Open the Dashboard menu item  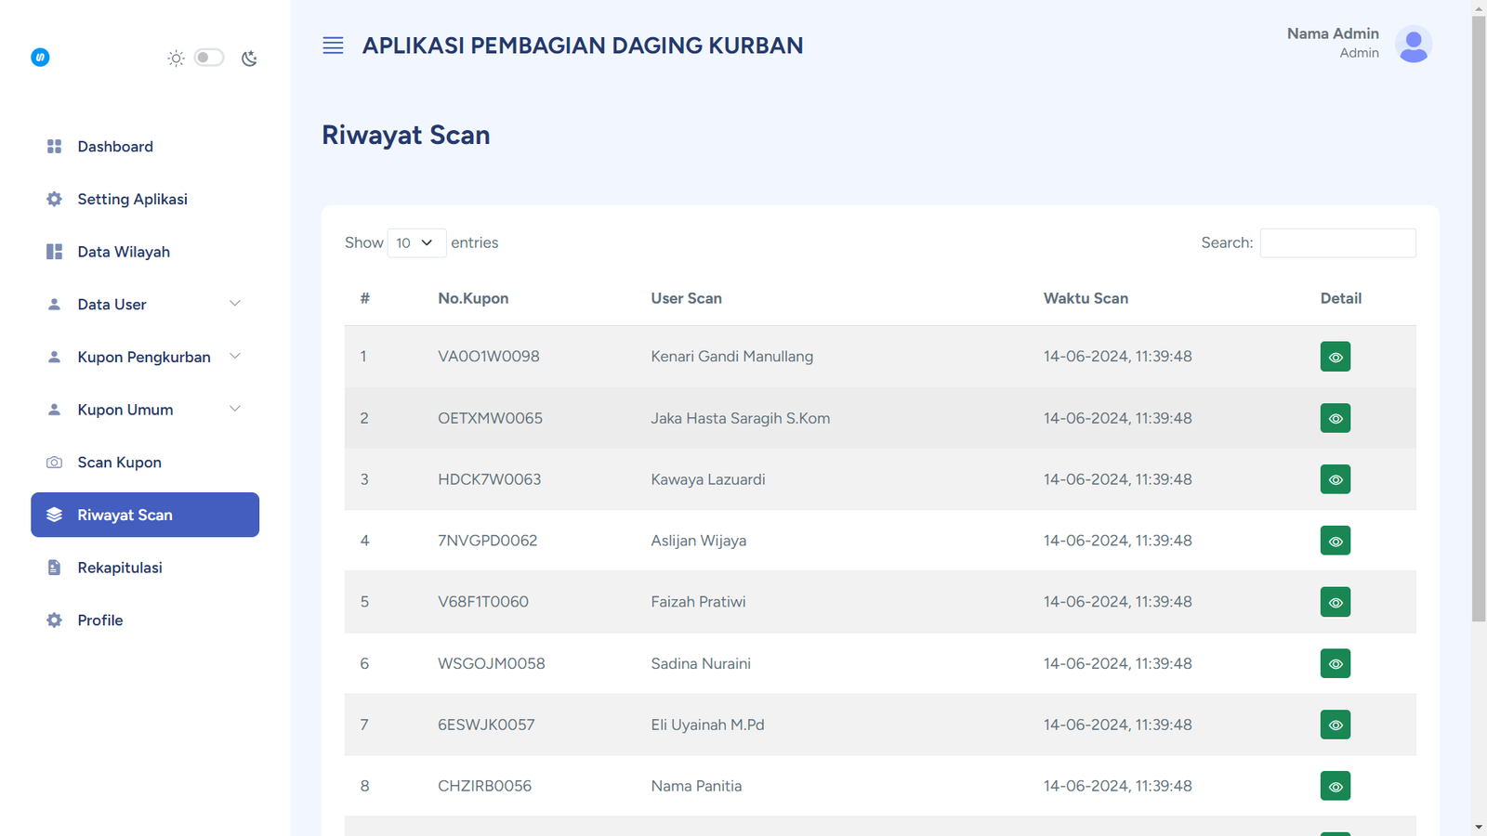pyautogui.click(x=115, y=147)
